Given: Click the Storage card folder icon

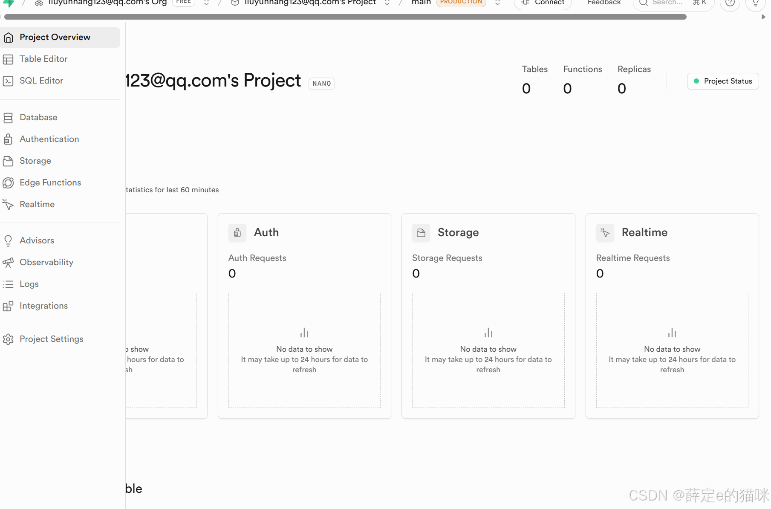Looking at the screenshot, I should point(421,233).
